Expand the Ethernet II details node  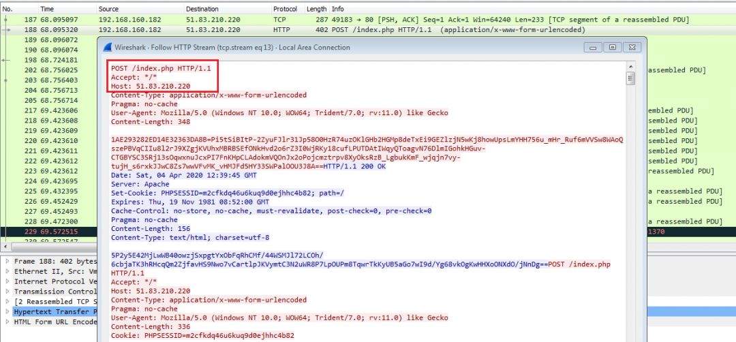[x=7, y=271]
